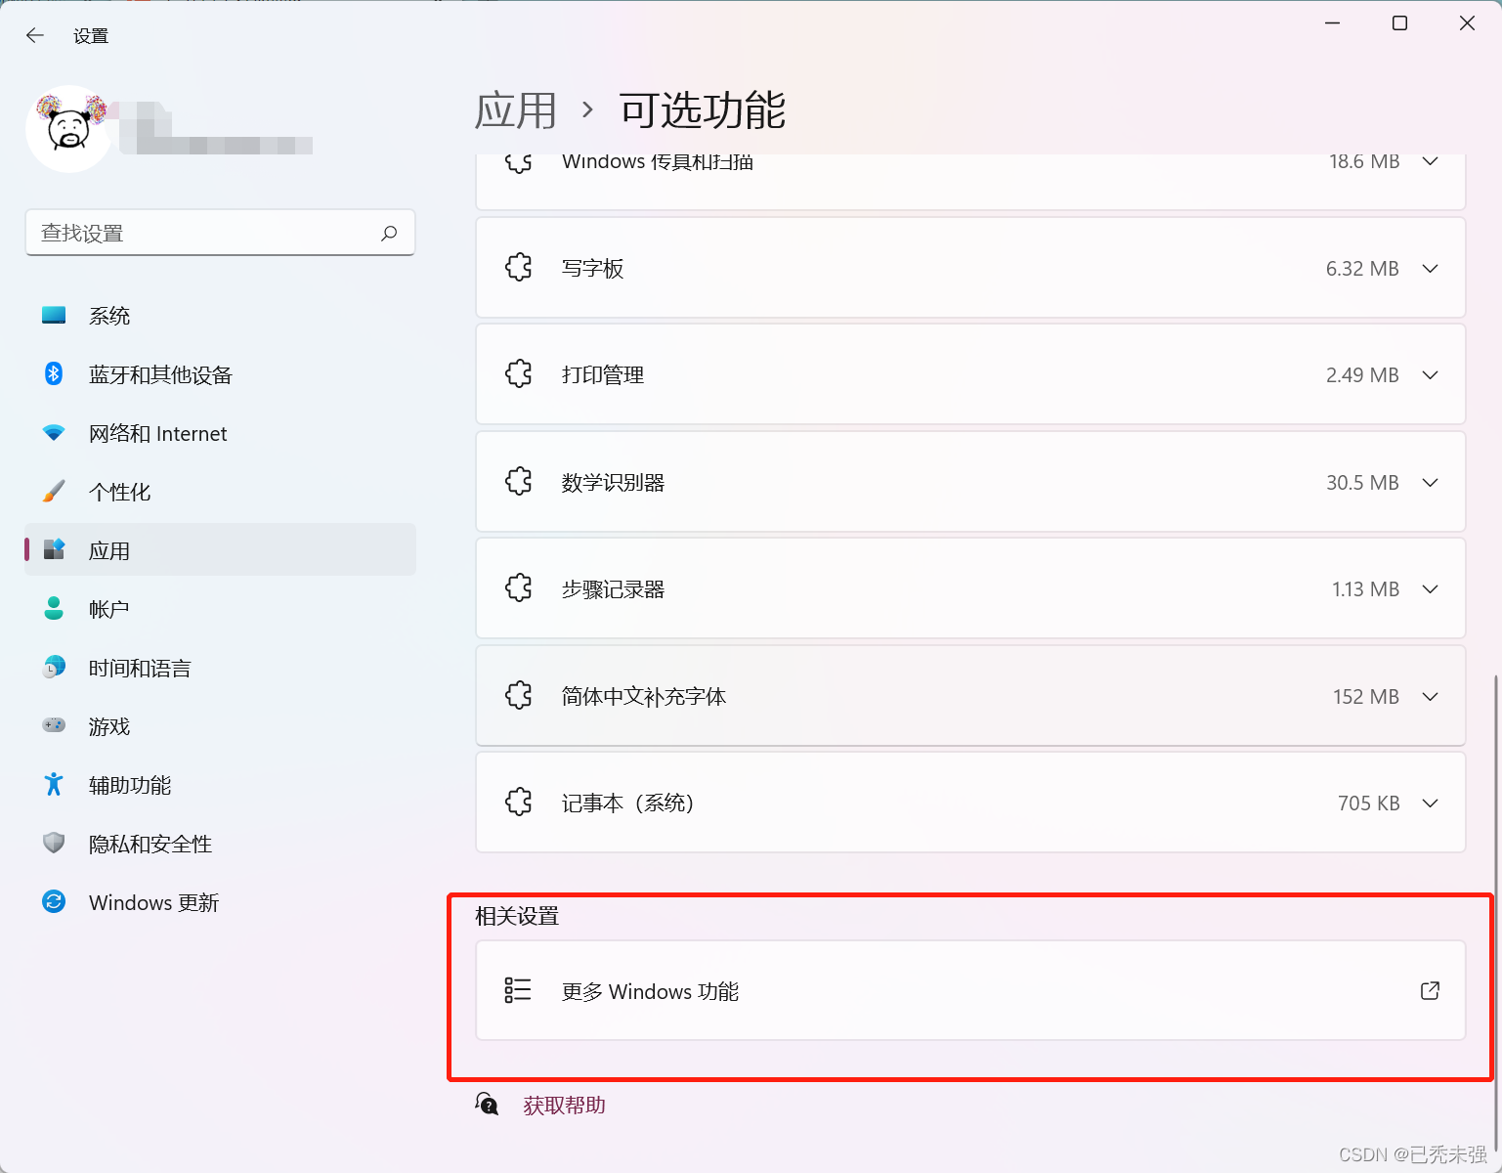
Task: Click the 记事本（系统） puzzle icon
Action: [519, 802]
